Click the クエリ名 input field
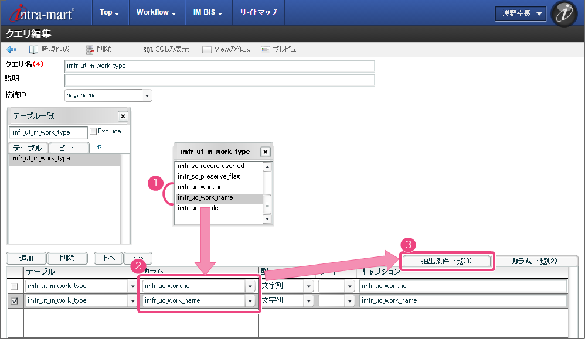Viewport: 585px width, 339px height. [219, 66]
